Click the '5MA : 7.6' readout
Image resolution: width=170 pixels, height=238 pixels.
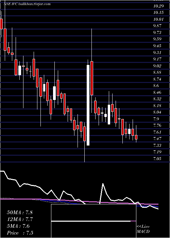pos(18,226)
